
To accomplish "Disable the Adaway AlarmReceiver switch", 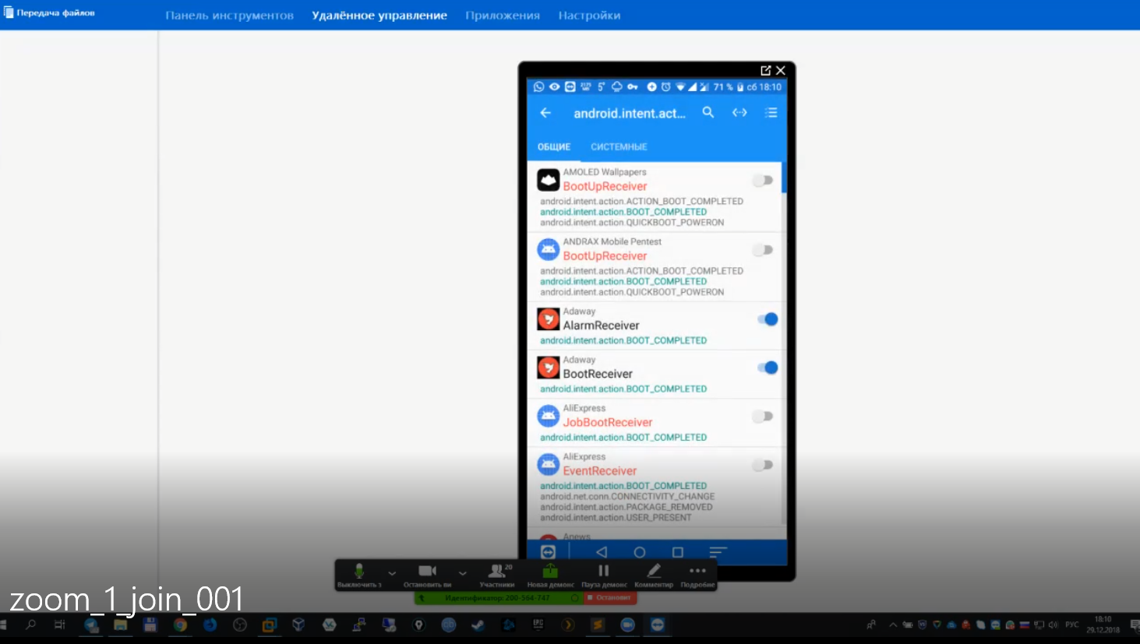I will (767, 319).
